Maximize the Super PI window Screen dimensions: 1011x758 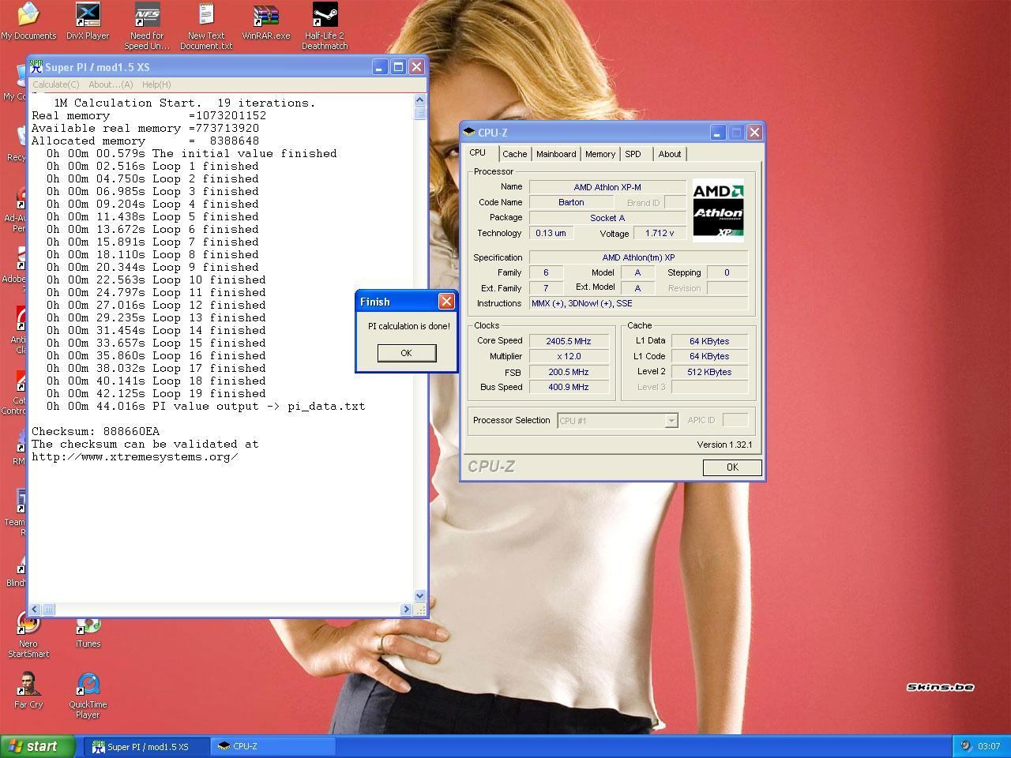398,67
